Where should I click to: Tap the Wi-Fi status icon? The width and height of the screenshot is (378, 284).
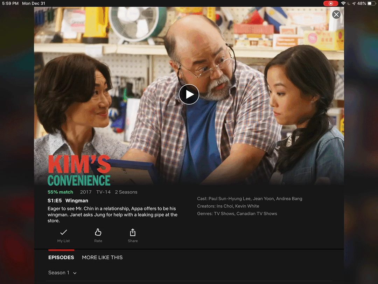(x=343, y=3)
